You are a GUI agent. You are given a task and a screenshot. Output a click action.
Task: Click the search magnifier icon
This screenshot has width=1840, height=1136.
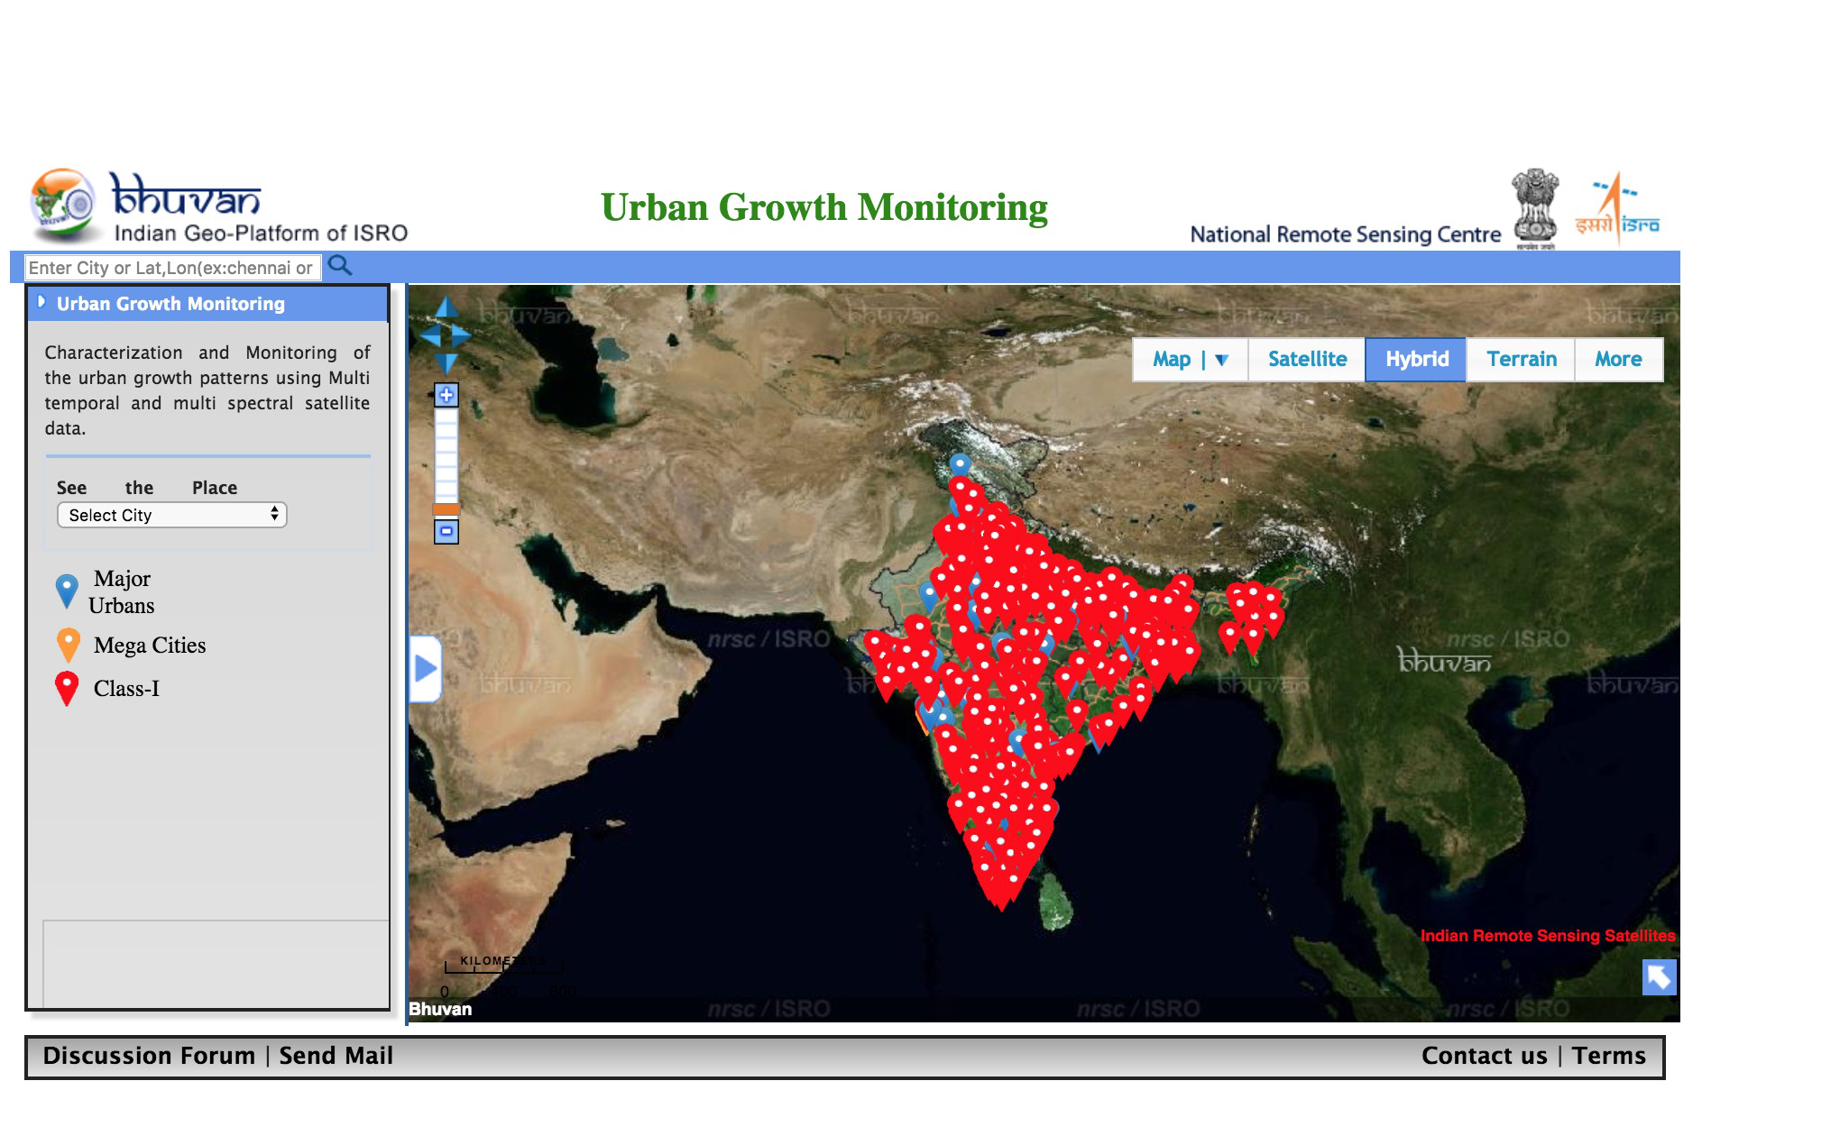[x=340, y=266]
